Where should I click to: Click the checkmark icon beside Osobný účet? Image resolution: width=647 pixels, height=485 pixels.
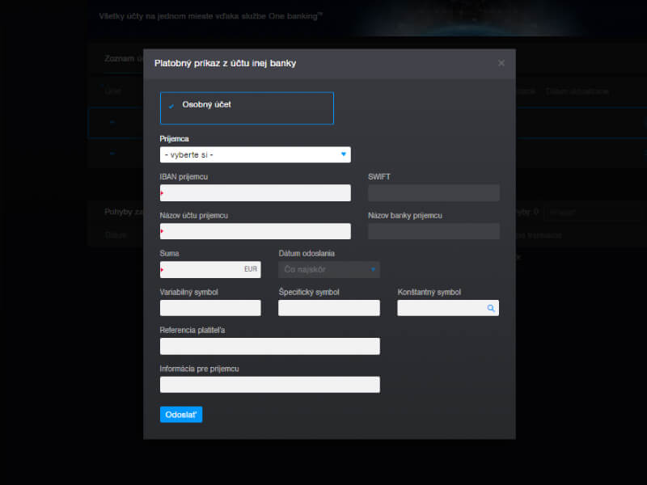click(x=171, y=106)
